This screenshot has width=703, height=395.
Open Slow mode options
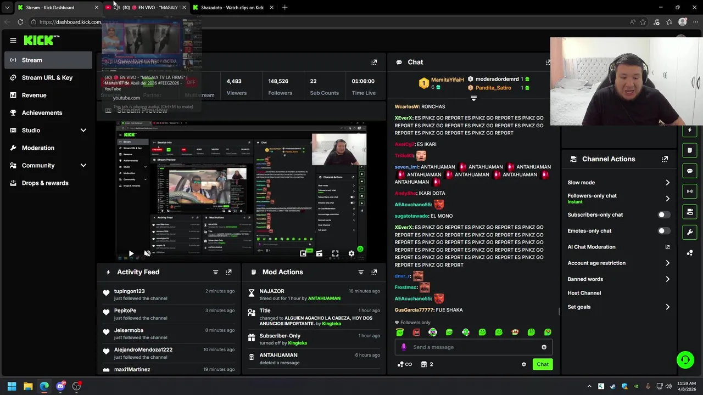point(618,183)
